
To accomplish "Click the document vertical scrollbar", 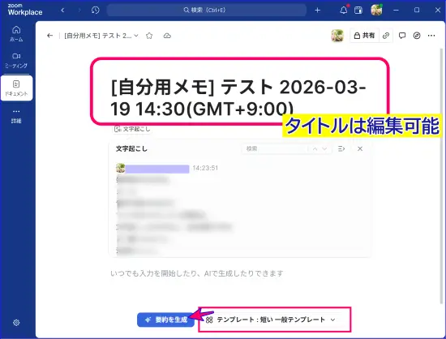I will click(x=441, y=176).
